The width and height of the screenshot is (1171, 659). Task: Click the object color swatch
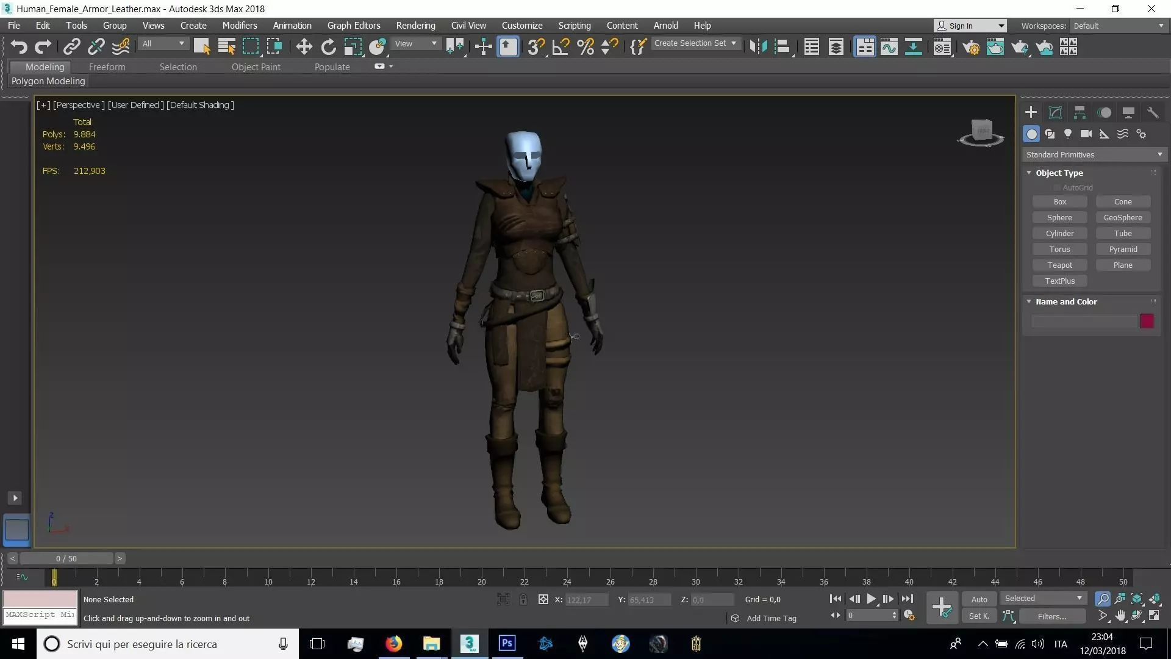(x=1147, y=321)
